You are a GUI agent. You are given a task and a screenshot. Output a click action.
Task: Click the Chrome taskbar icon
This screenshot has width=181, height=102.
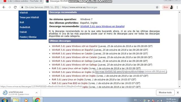(x=38, y=100)
